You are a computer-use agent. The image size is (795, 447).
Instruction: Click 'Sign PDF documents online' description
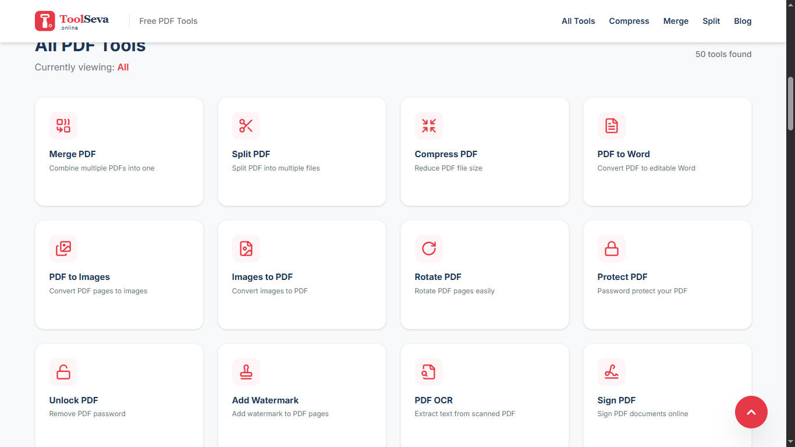tap(643, 414)
